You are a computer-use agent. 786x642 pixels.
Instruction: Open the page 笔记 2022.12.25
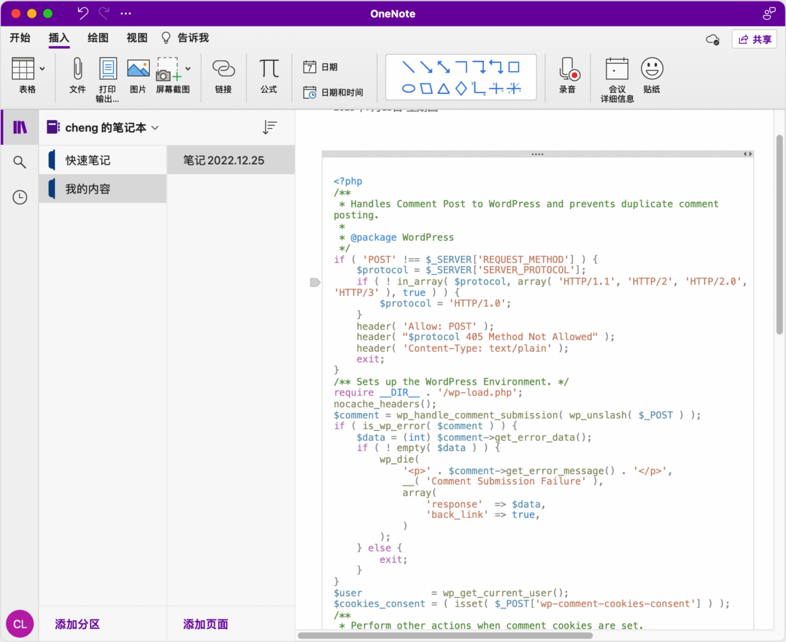230,160
